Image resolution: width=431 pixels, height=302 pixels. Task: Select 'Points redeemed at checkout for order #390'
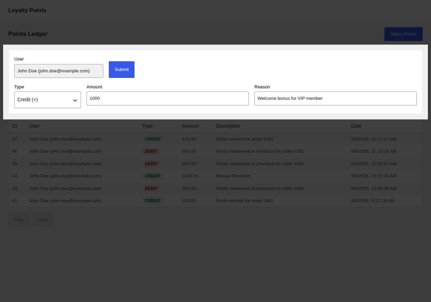[260, 164]
